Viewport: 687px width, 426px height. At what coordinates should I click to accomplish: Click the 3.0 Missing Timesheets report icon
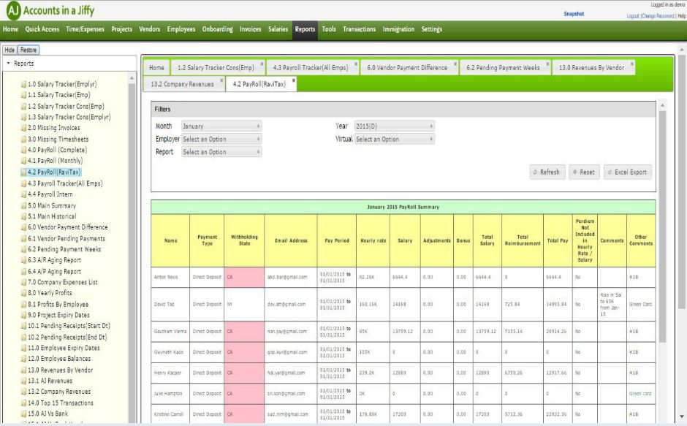click(x=23, y=140)
